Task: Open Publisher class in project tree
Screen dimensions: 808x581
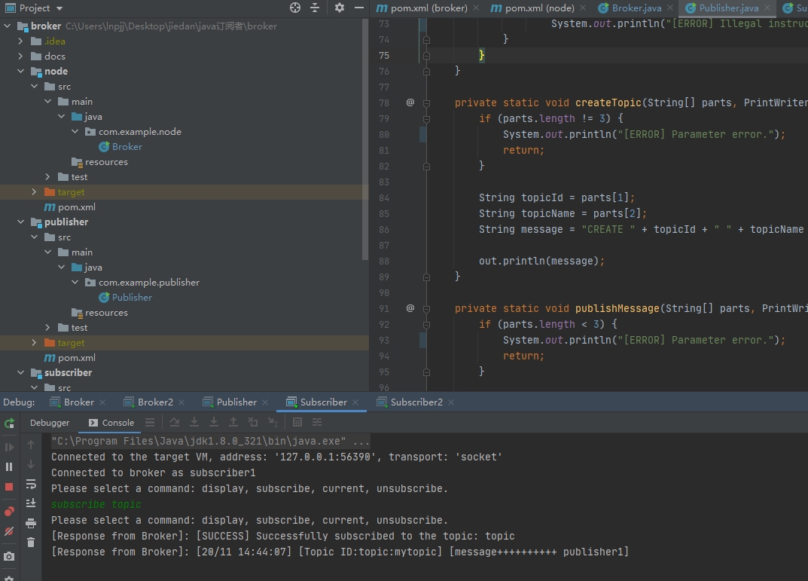Action: click(x=131, y=298)
